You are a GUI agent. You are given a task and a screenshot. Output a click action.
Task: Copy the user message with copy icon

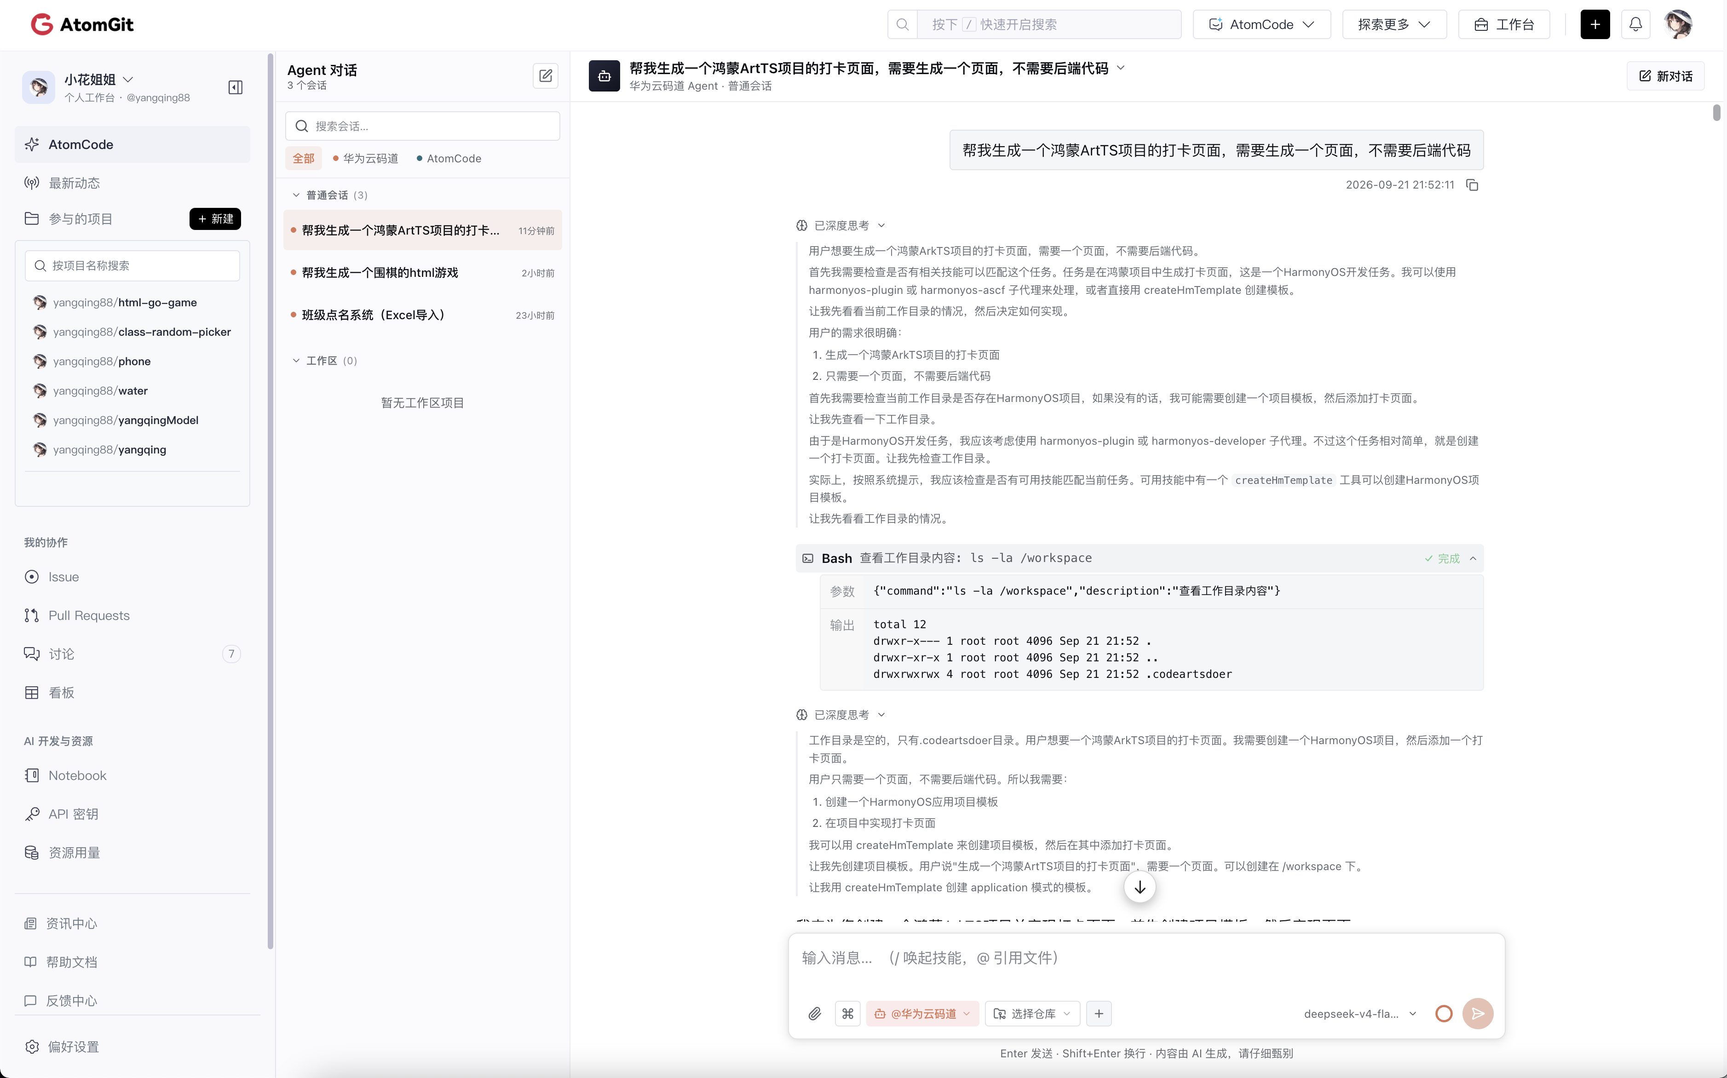[x=1472, y=185]
